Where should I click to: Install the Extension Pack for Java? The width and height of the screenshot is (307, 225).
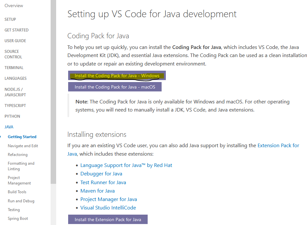pos(108,219)
